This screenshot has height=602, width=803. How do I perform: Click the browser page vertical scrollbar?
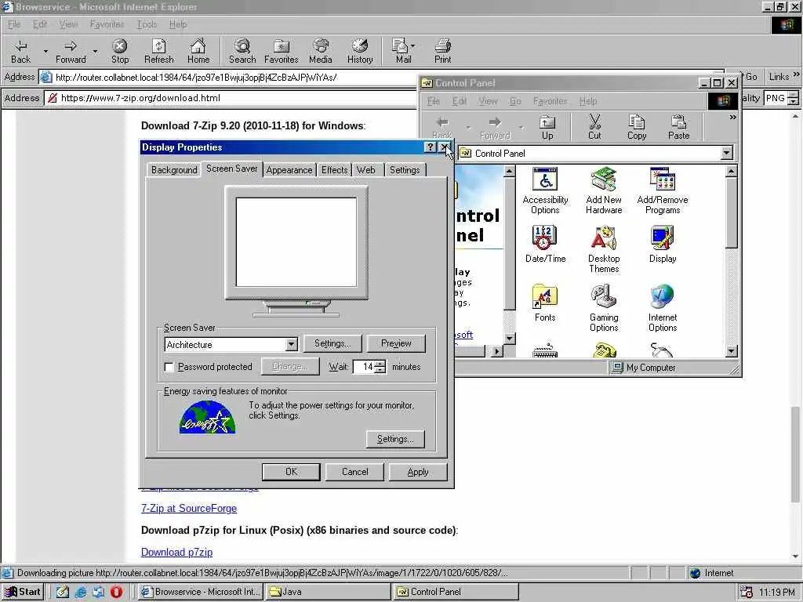click(795, 335)
